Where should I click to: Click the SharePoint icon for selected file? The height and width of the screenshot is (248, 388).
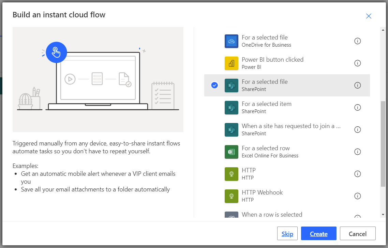tap(232, 85)
